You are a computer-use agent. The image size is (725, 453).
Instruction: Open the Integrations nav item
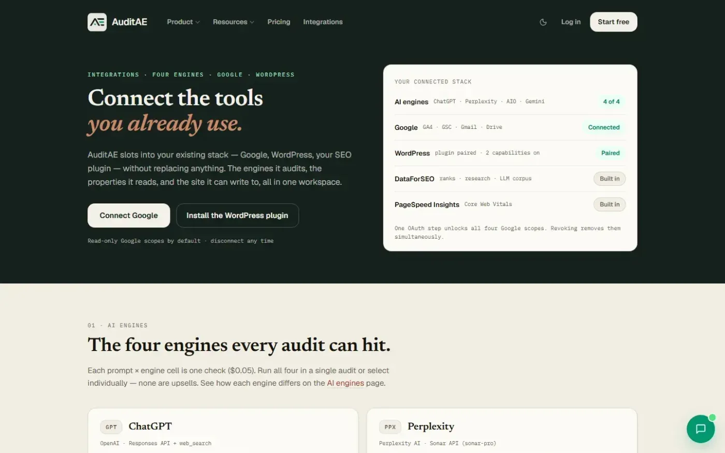(323, 22)
